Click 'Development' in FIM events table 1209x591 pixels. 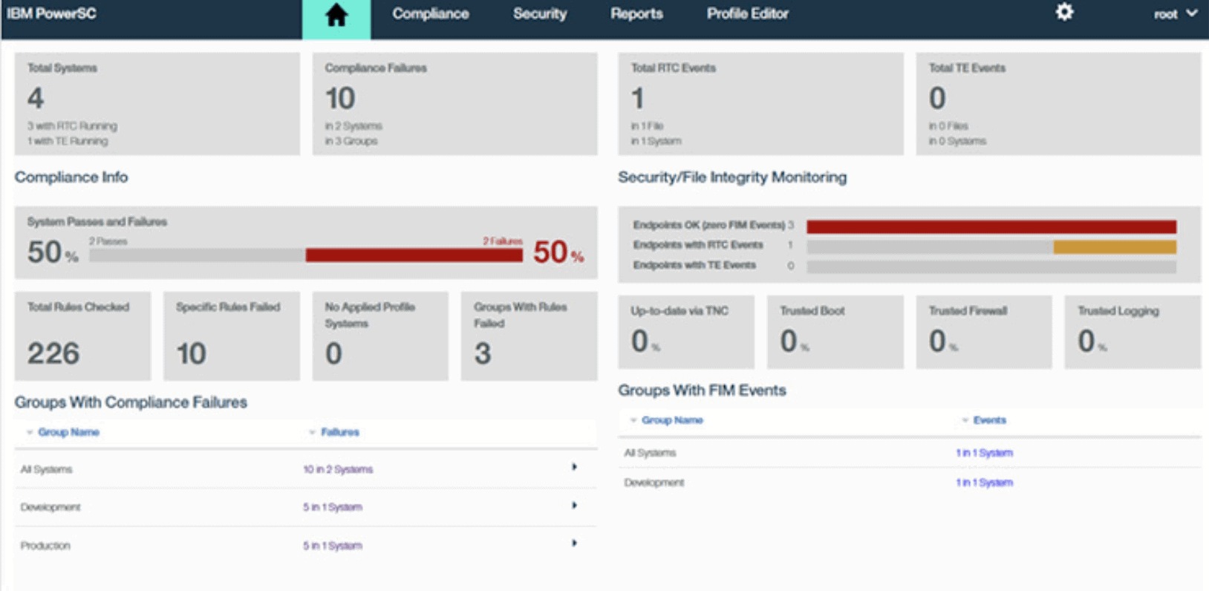tap(654, 483)
